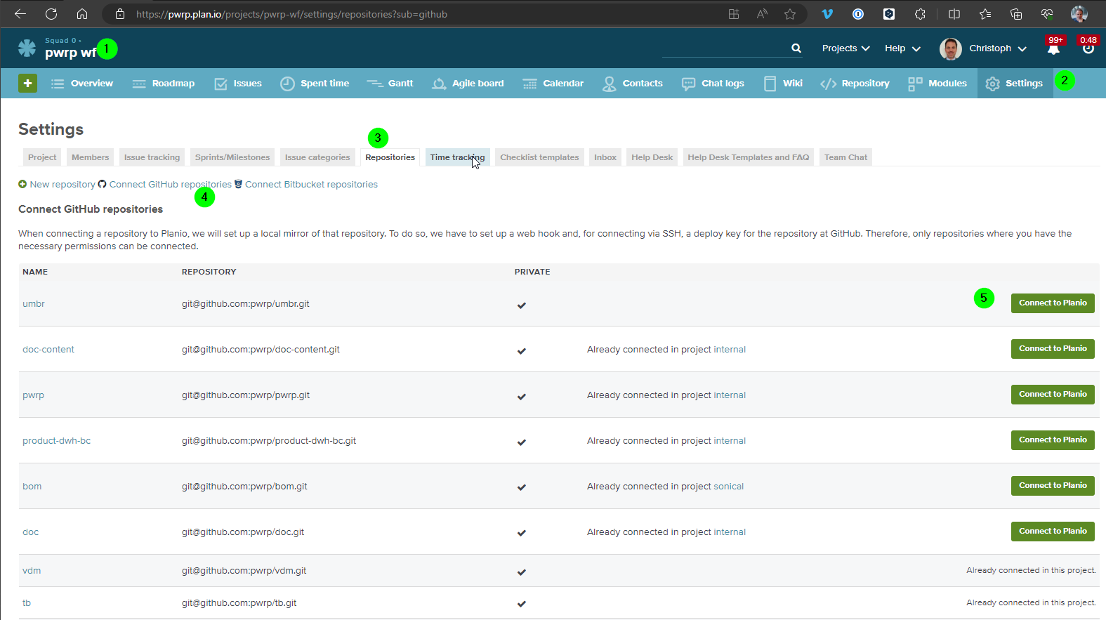Open Spent time section
This screenshot has height=620, width=1106.
(x=315, y=84)
